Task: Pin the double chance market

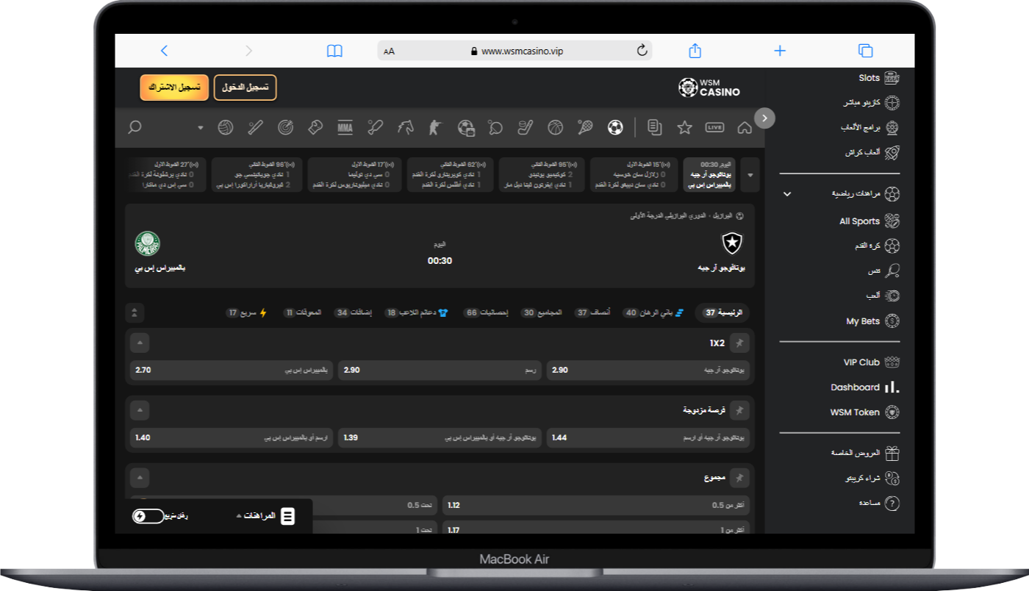Action: point(739,410)
